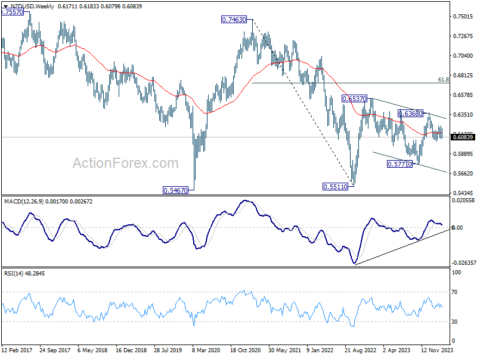Click the 0.55110 low price label
Screen dimensions: 477x357
click(x=335, y=187)
